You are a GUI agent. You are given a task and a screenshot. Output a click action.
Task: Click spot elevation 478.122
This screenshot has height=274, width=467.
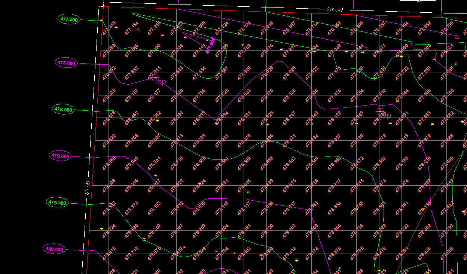point(335,118)
